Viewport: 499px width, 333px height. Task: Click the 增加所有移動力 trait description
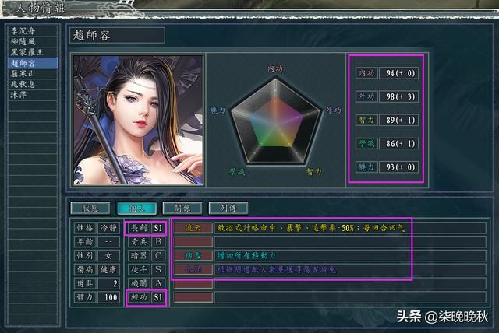click(246, 256)
